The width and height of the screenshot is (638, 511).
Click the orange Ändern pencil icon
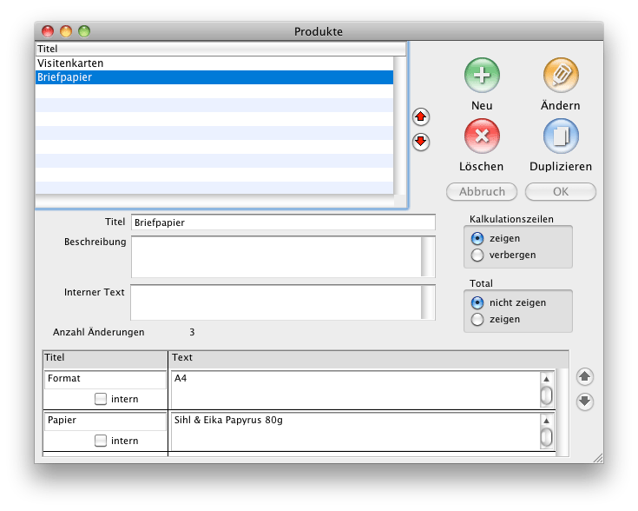(561, 76)
